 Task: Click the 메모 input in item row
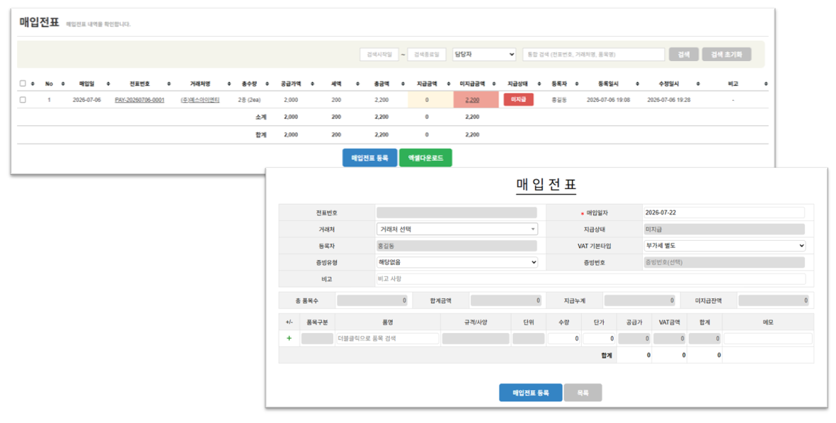point(768,339)
